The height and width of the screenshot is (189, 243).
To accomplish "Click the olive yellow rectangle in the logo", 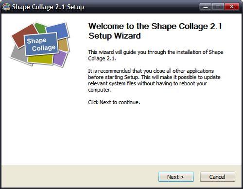I will coord(40,60).
